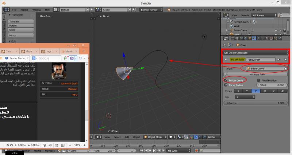The width and height of the screenshot is (292, 155).
Task: Adjust the constraint Influence slider
Action: [255, 103]
